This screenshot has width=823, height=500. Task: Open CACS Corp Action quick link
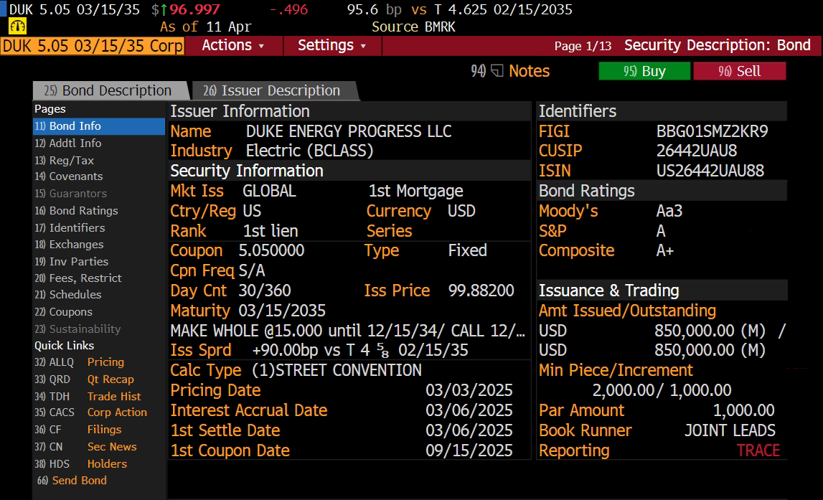(x=91, y=412)
